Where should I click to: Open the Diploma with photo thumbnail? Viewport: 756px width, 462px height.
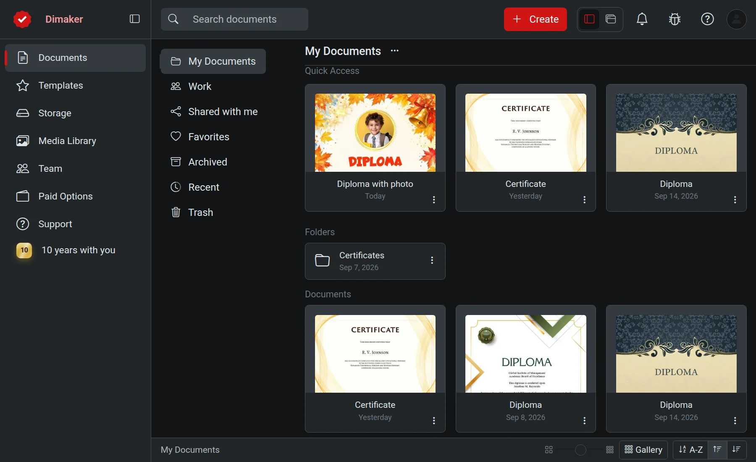[x=375, y=133]
